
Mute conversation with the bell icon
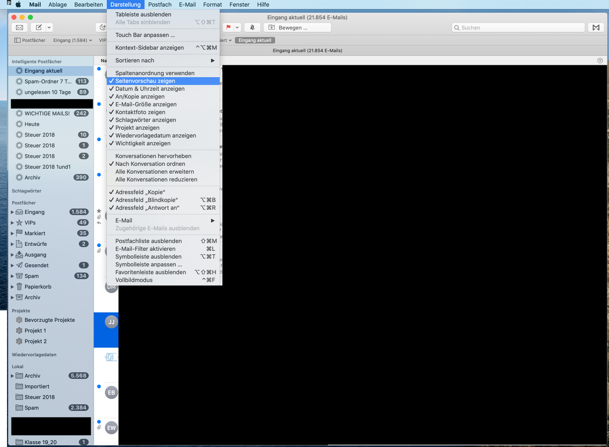252,28
